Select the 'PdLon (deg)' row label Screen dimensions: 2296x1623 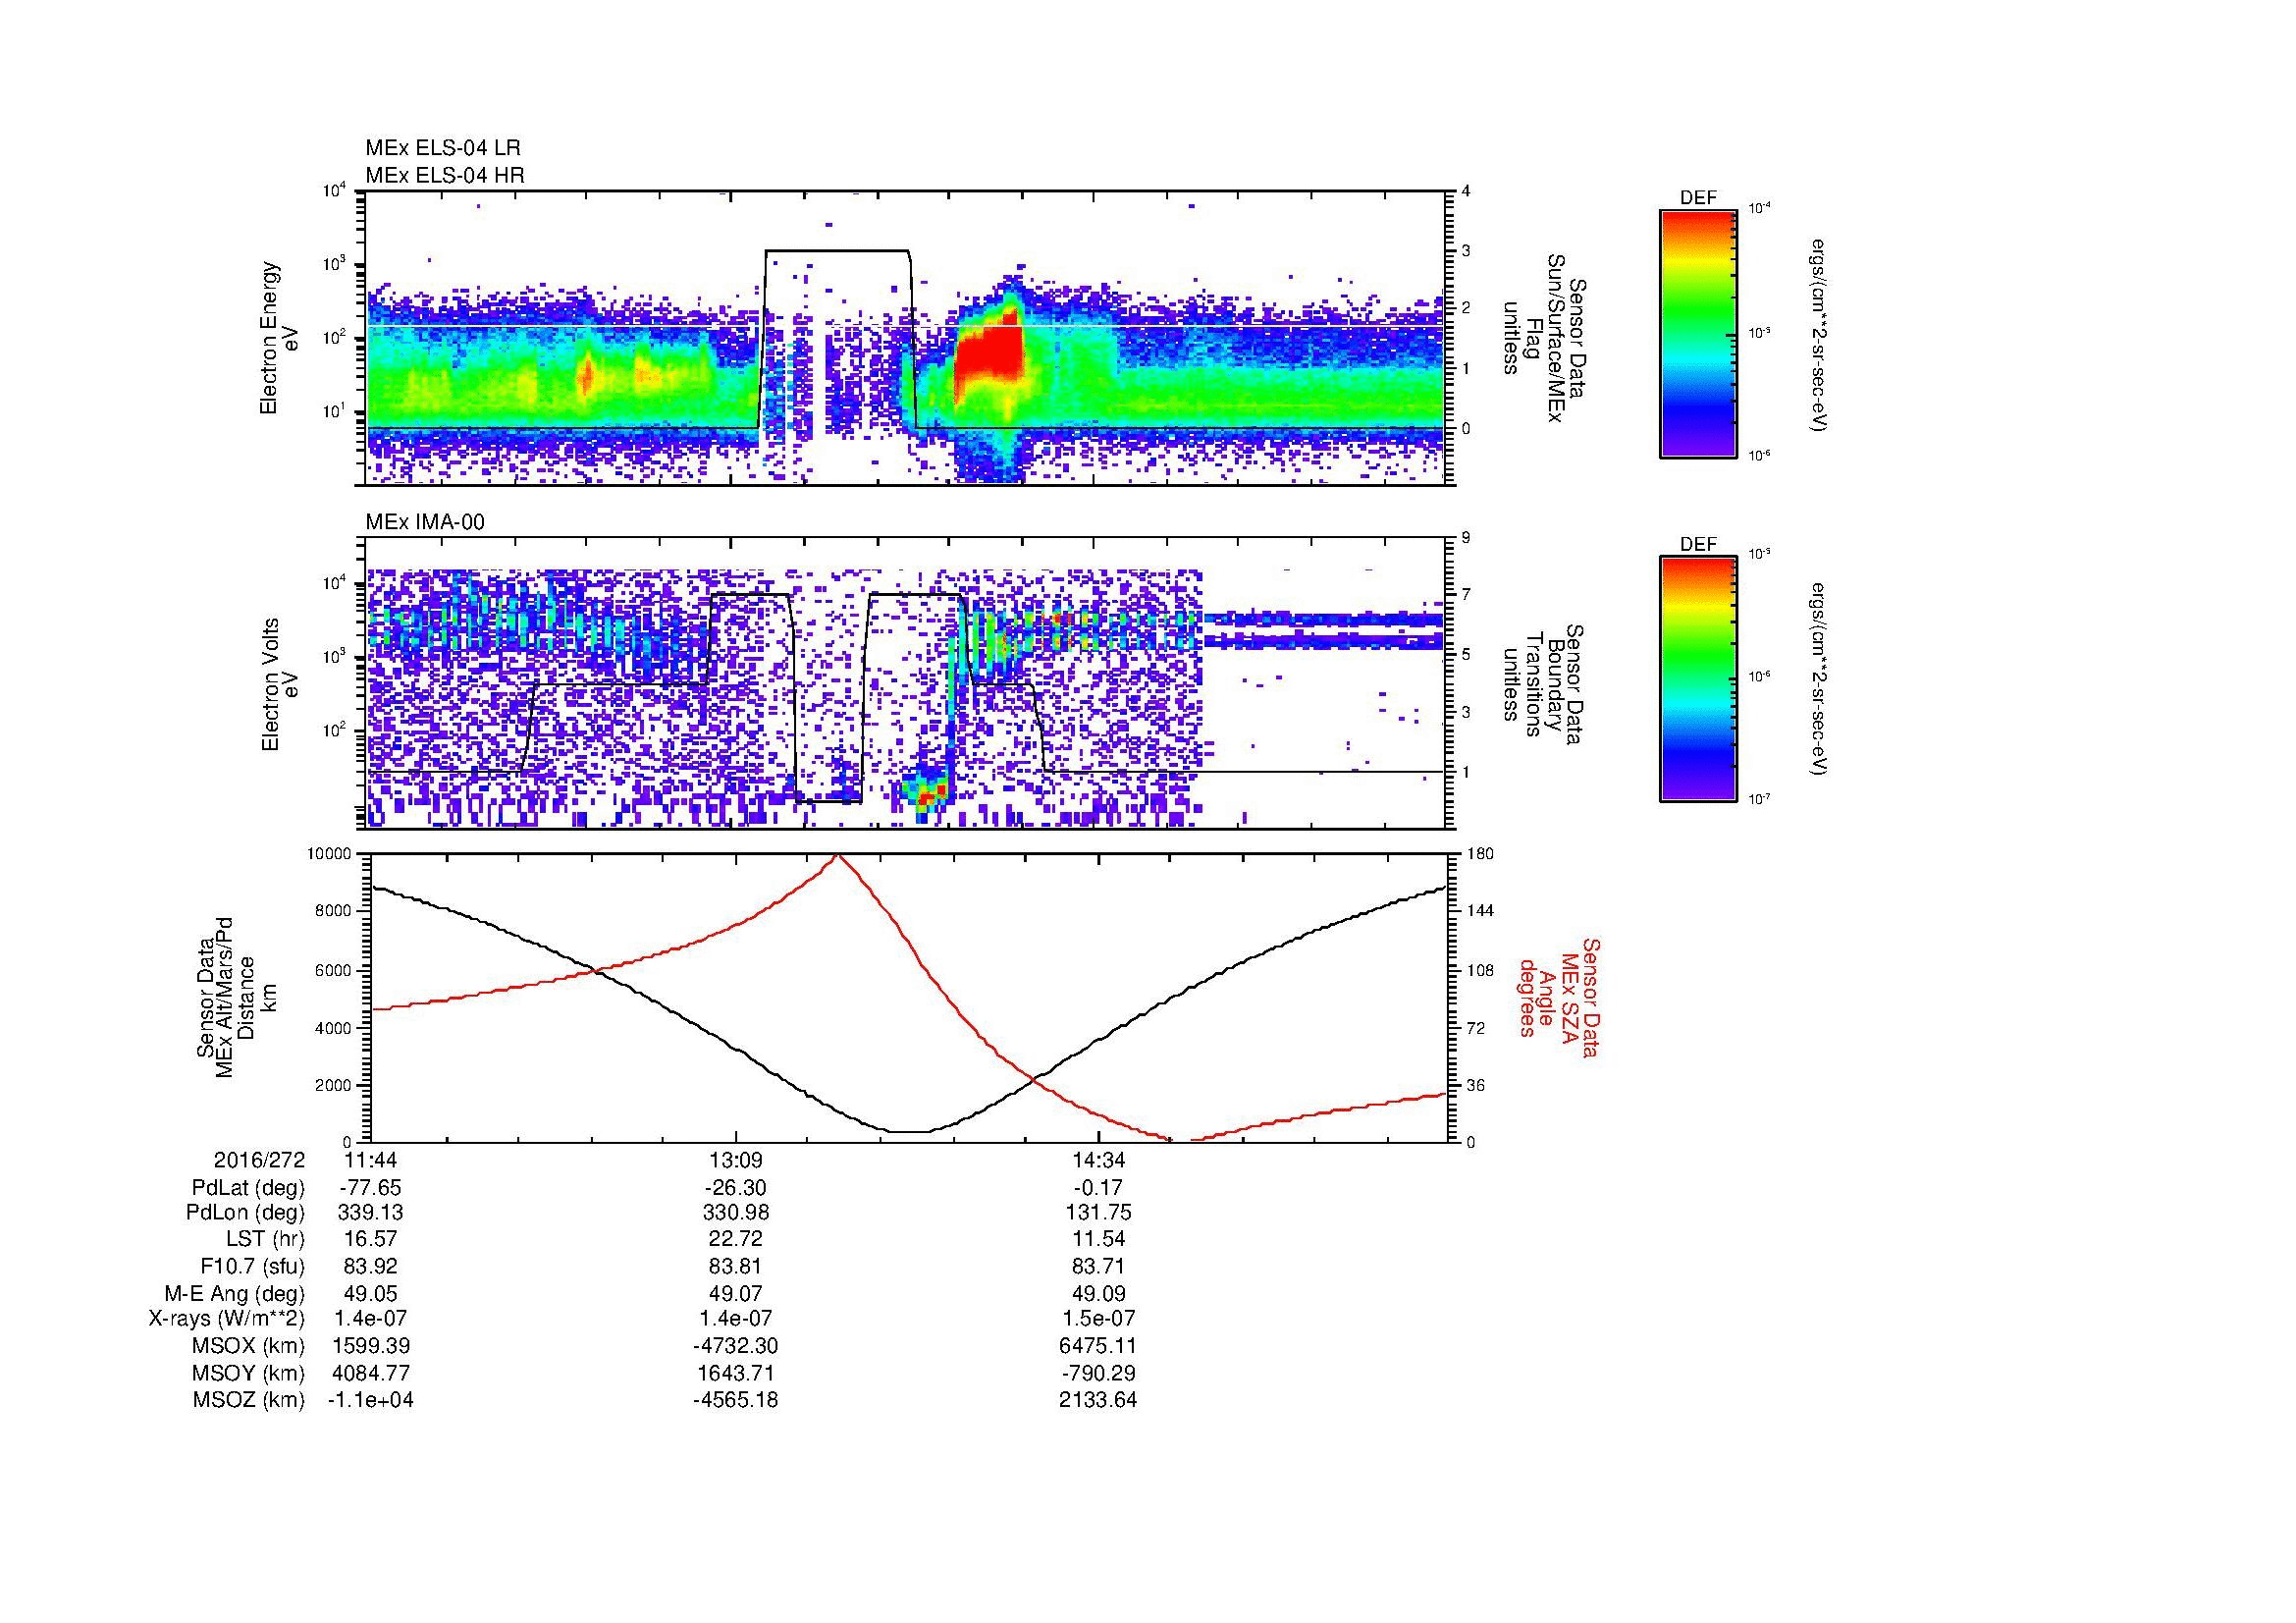[x=246, y=1213]
